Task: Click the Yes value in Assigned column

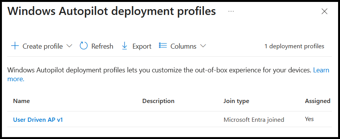Action: [x=309, y=119]
